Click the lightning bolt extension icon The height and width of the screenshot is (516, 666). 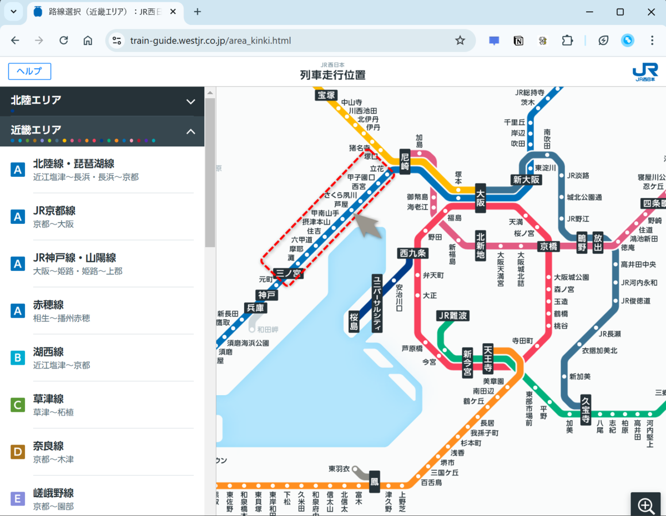(x=603, y=40)
